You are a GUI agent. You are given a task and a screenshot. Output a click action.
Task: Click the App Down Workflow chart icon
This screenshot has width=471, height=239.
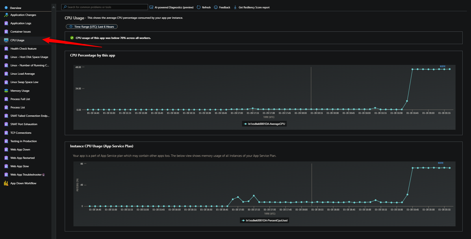(x=6, y=183)
